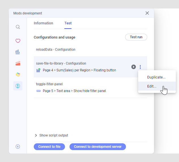Click the plus icon at sidebar bottom
Screen dimensions: 179x162
coord(18,146)
